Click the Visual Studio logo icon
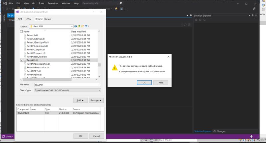266x143 pixels. 5,3
